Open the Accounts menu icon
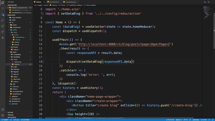 point(3,110)
